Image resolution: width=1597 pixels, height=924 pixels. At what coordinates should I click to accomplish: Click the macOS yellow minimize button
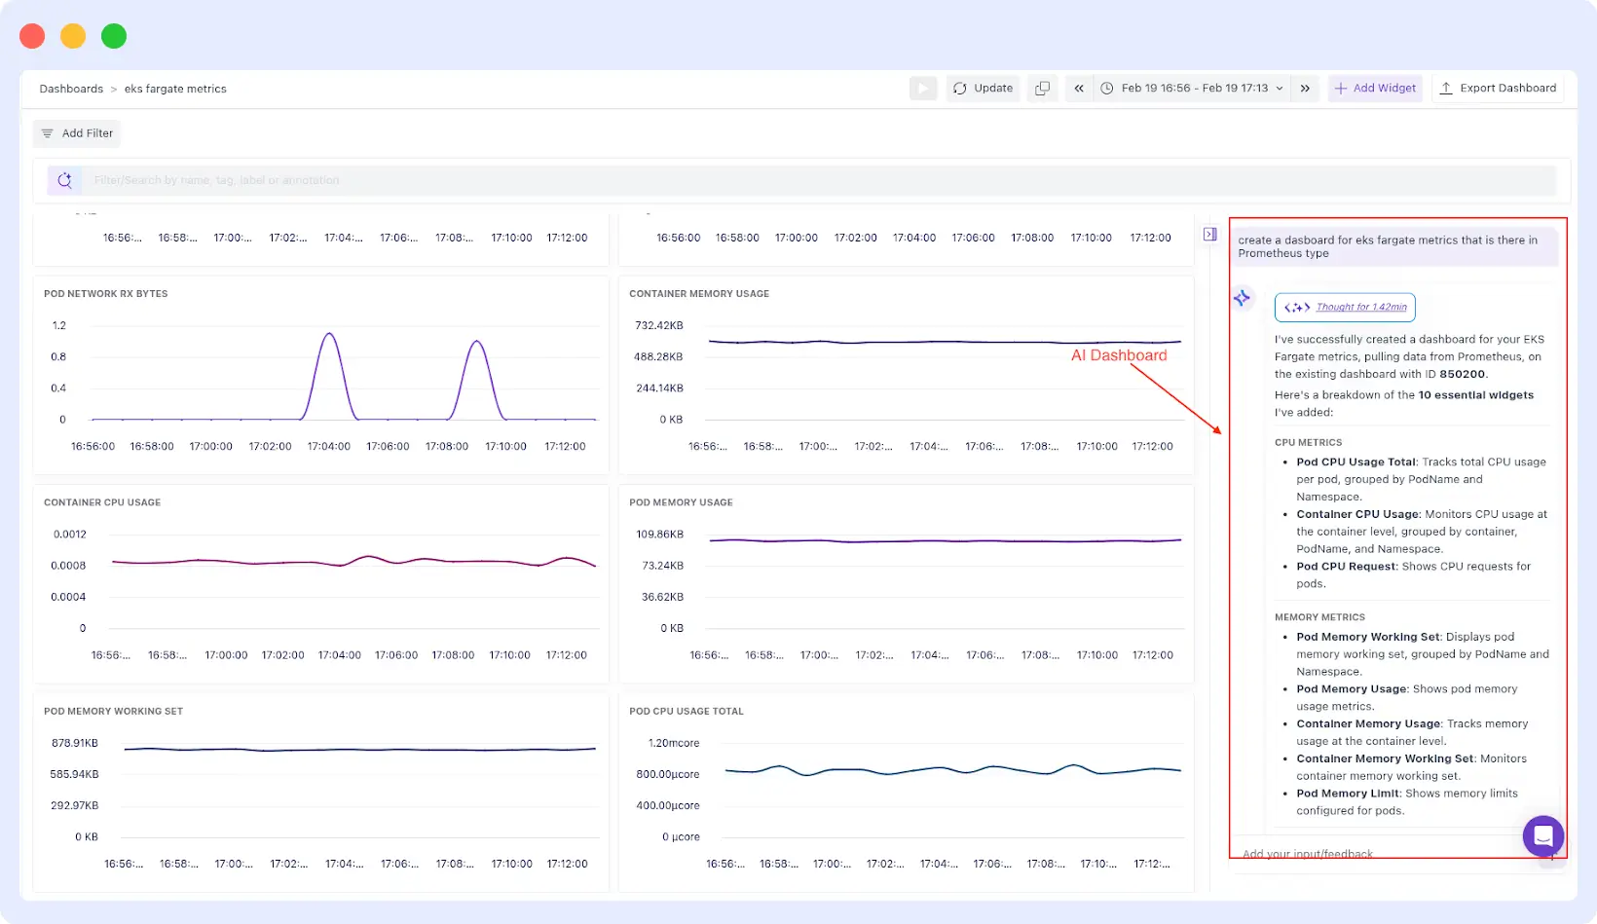point(73,36)
